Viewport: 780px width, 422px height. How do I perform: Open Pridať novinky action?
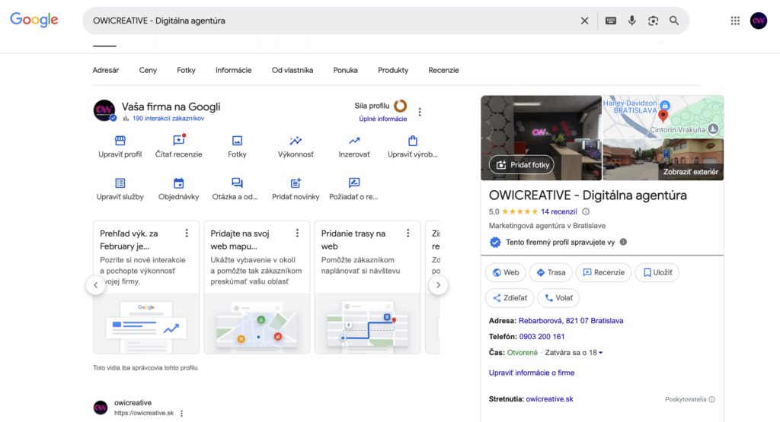pos(296,189)
